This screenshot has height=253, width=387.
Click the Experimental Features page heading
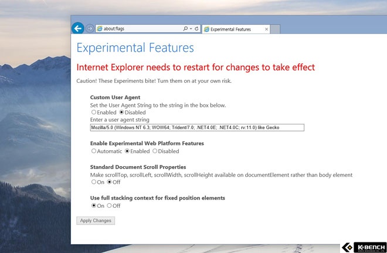(135, 48)
